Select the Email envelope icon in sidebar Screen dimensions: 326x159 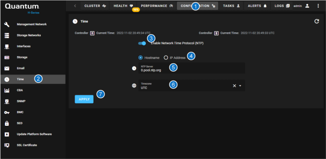[x=7, y=68]
